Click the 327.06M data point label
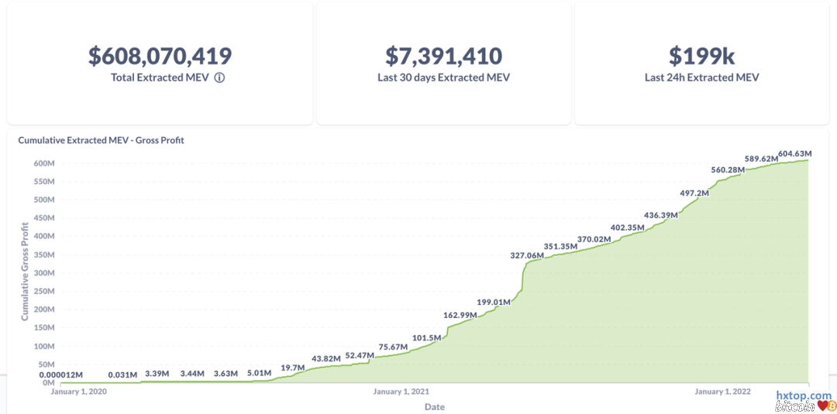The height and width of the screenshot is (414, 837). pos(527,255)
